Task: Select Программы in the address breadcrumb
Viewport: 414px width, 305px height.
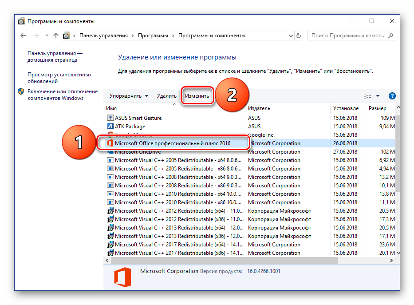Action: pos(153,36)
